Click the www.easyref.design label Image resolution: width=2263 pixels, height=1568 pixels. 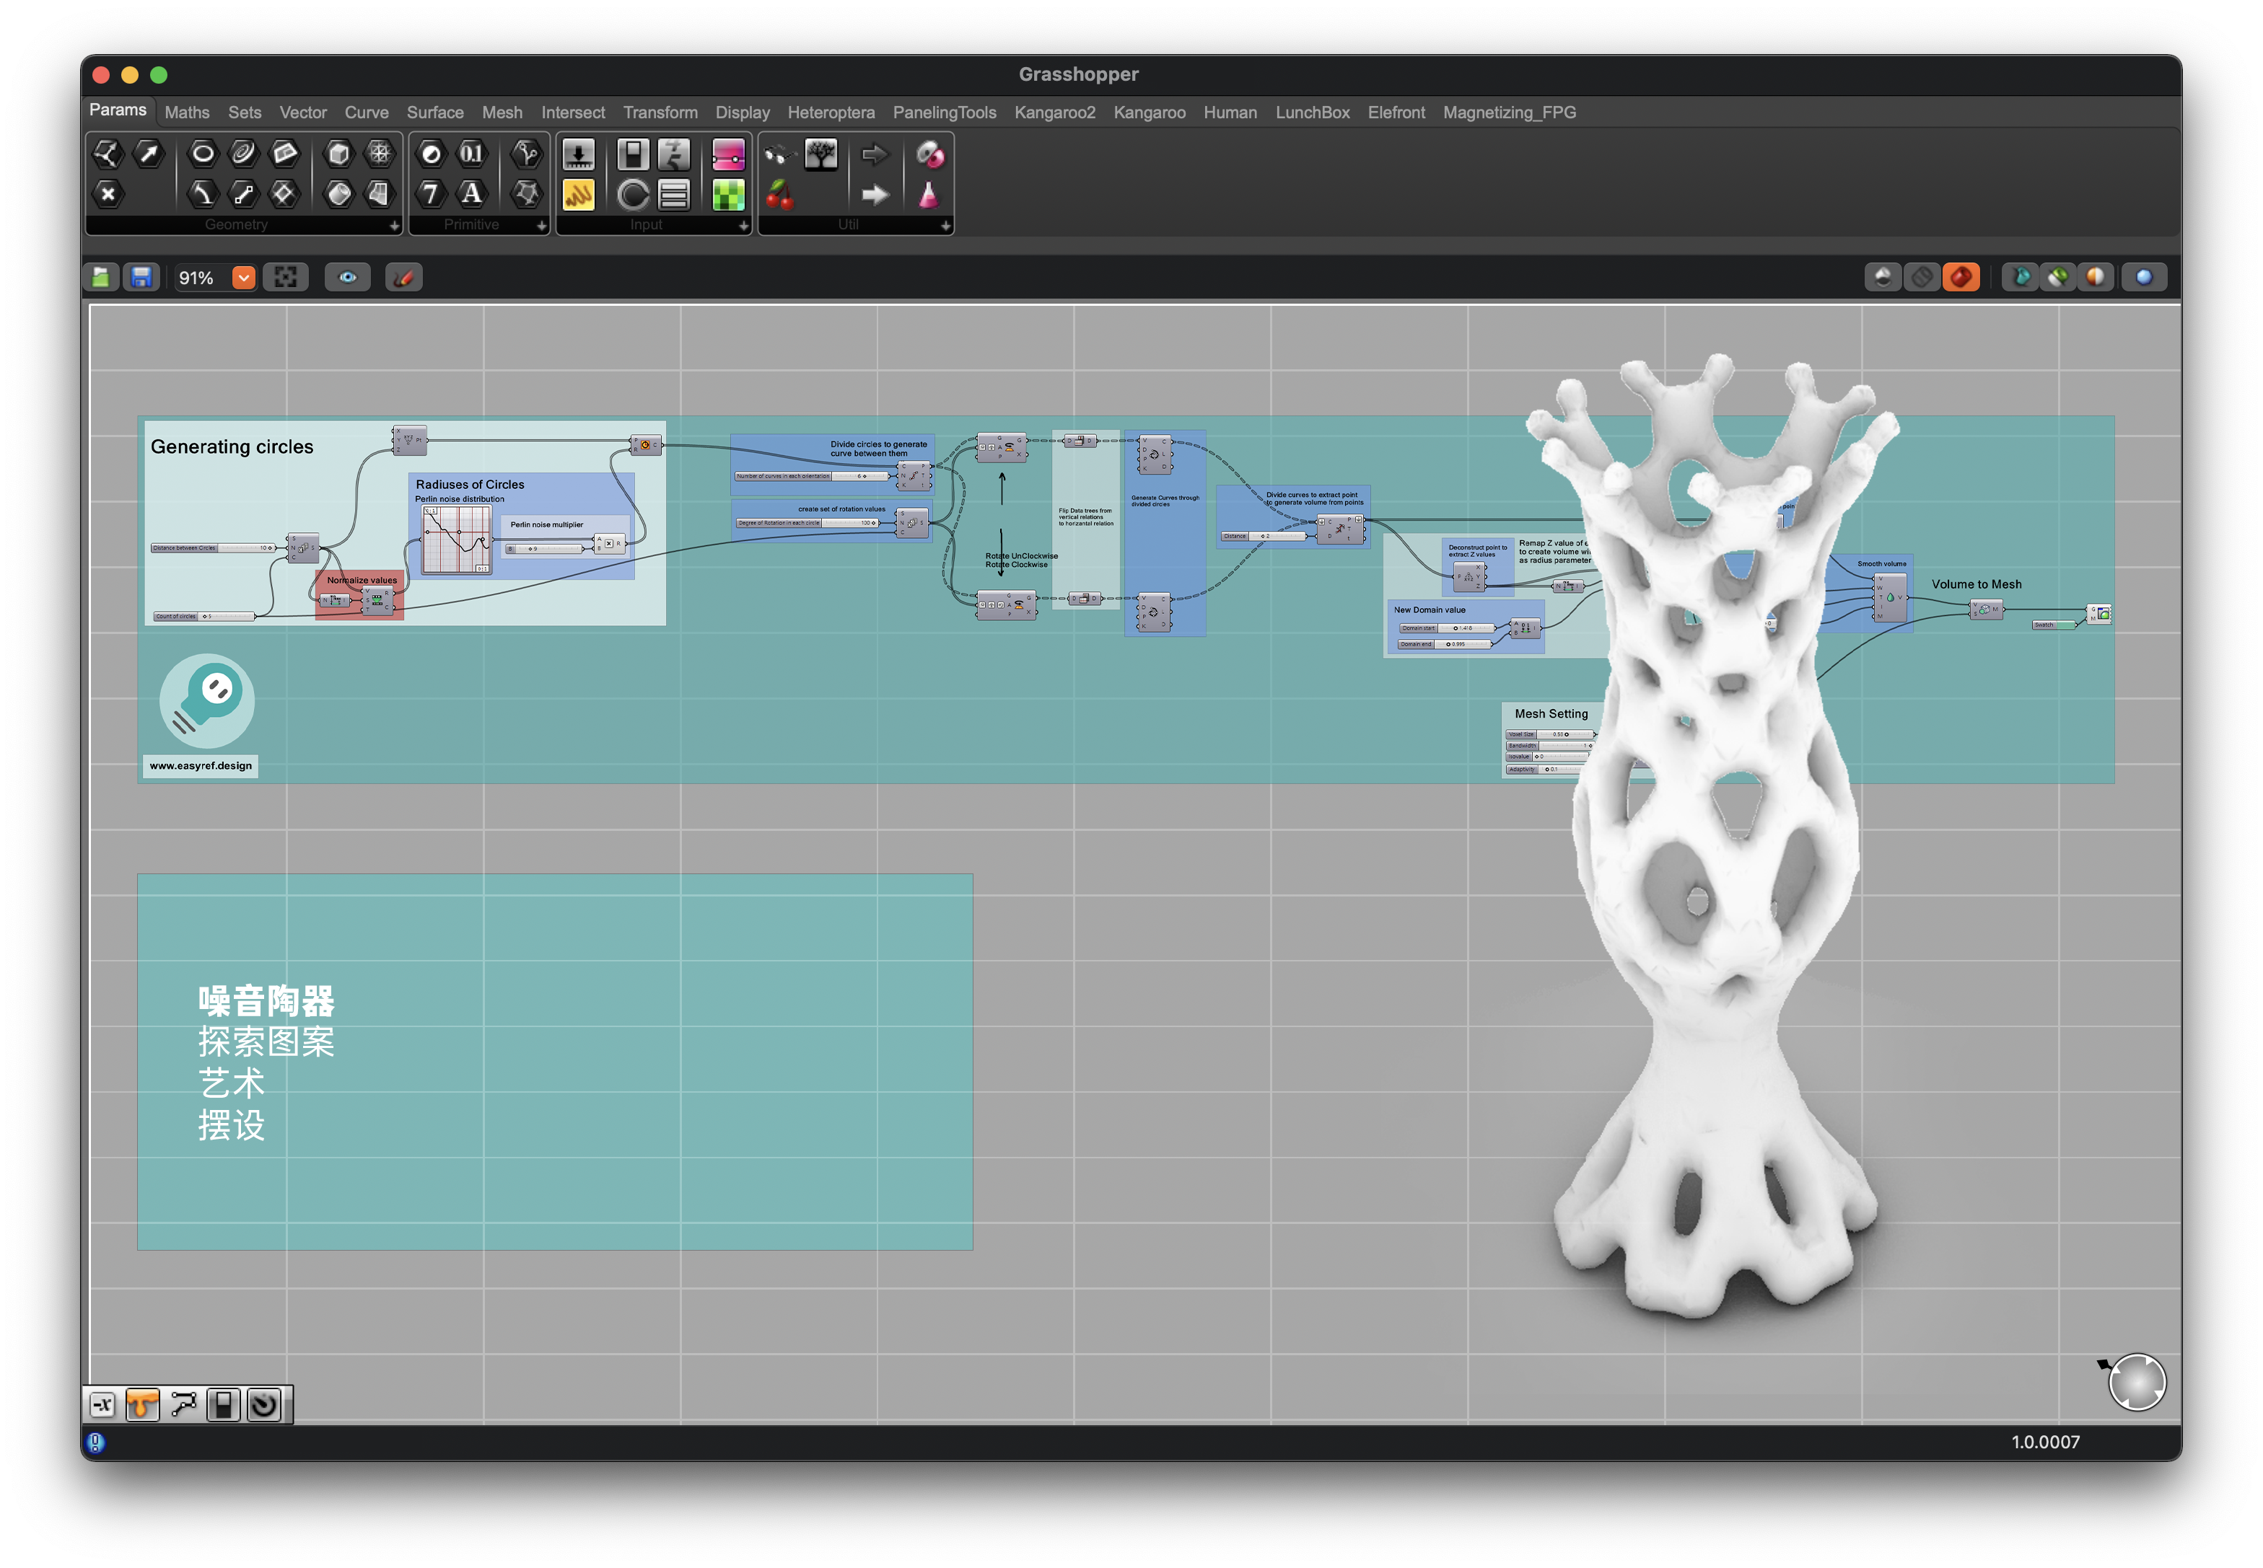(x=201, y=765)
